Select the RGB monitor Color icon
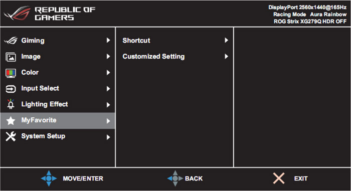Image resolution: width=351 pixels, height=191 pixels. [11, 73]
